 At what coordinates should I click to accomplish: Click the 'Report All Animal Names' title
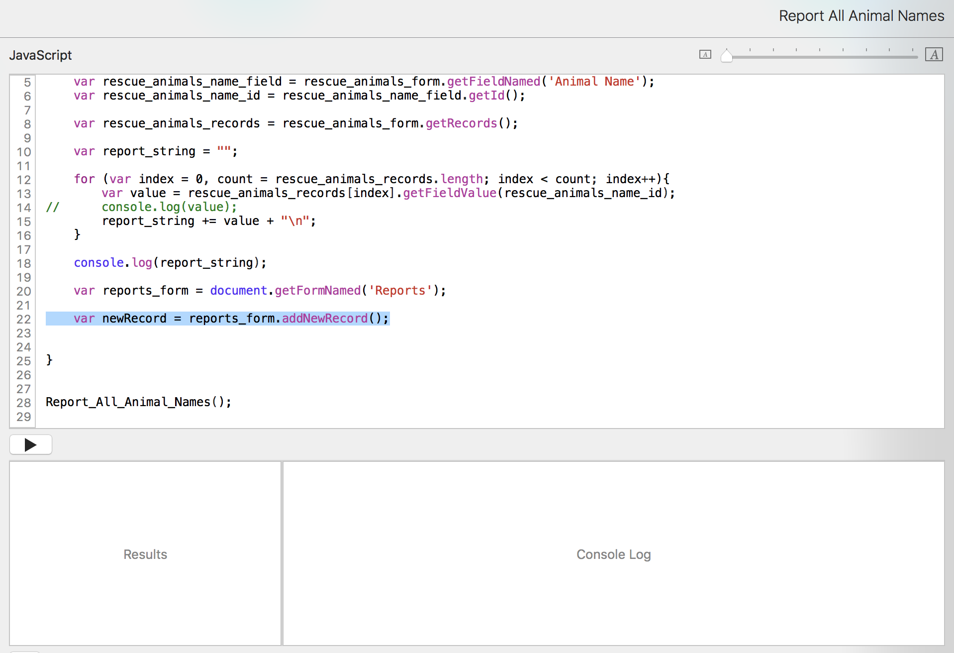click(861, 16)
